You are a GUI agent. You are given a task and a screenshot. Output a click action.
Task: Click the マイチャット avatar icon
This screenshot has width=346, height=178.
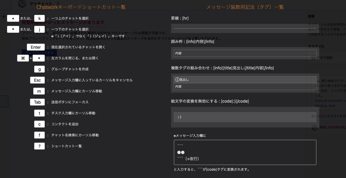point(22,4)
